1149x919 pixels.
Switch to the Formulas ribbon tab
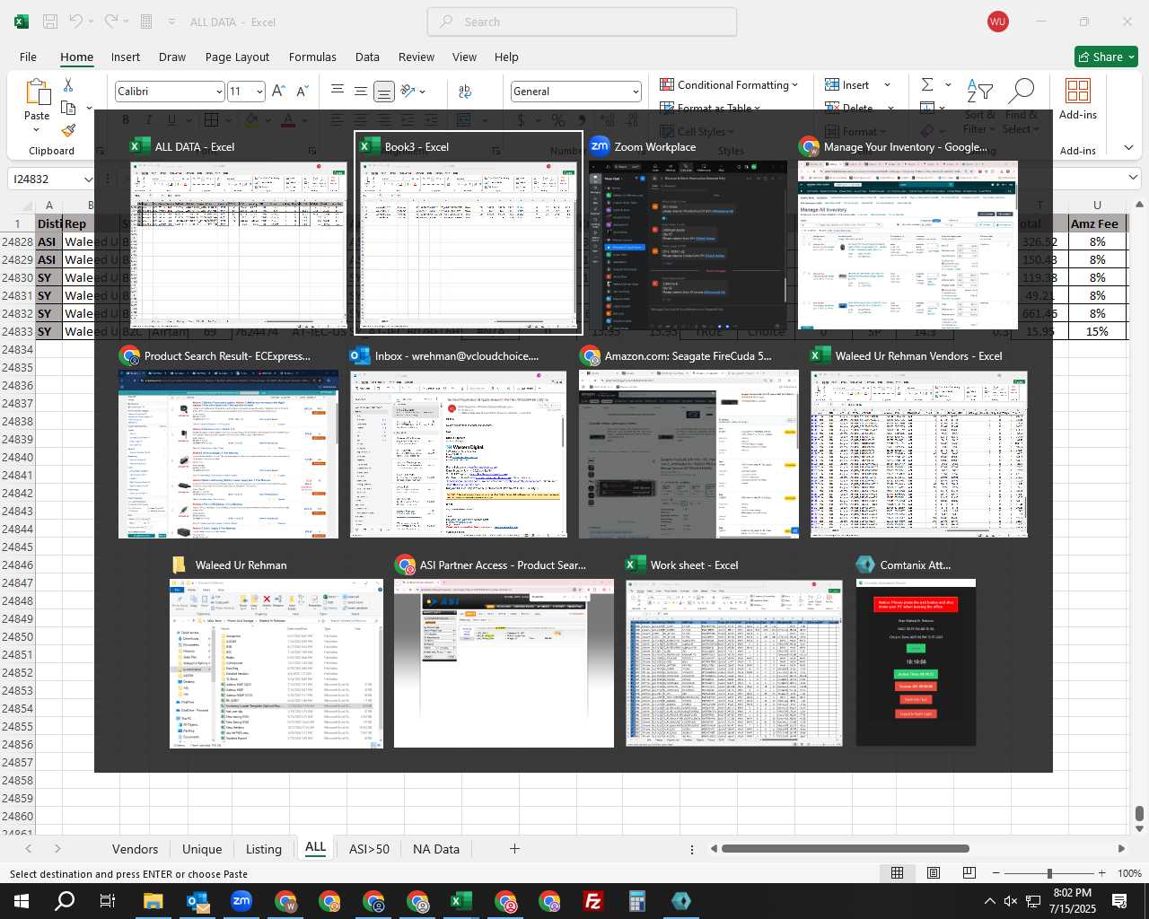click(x=312, y=57)
